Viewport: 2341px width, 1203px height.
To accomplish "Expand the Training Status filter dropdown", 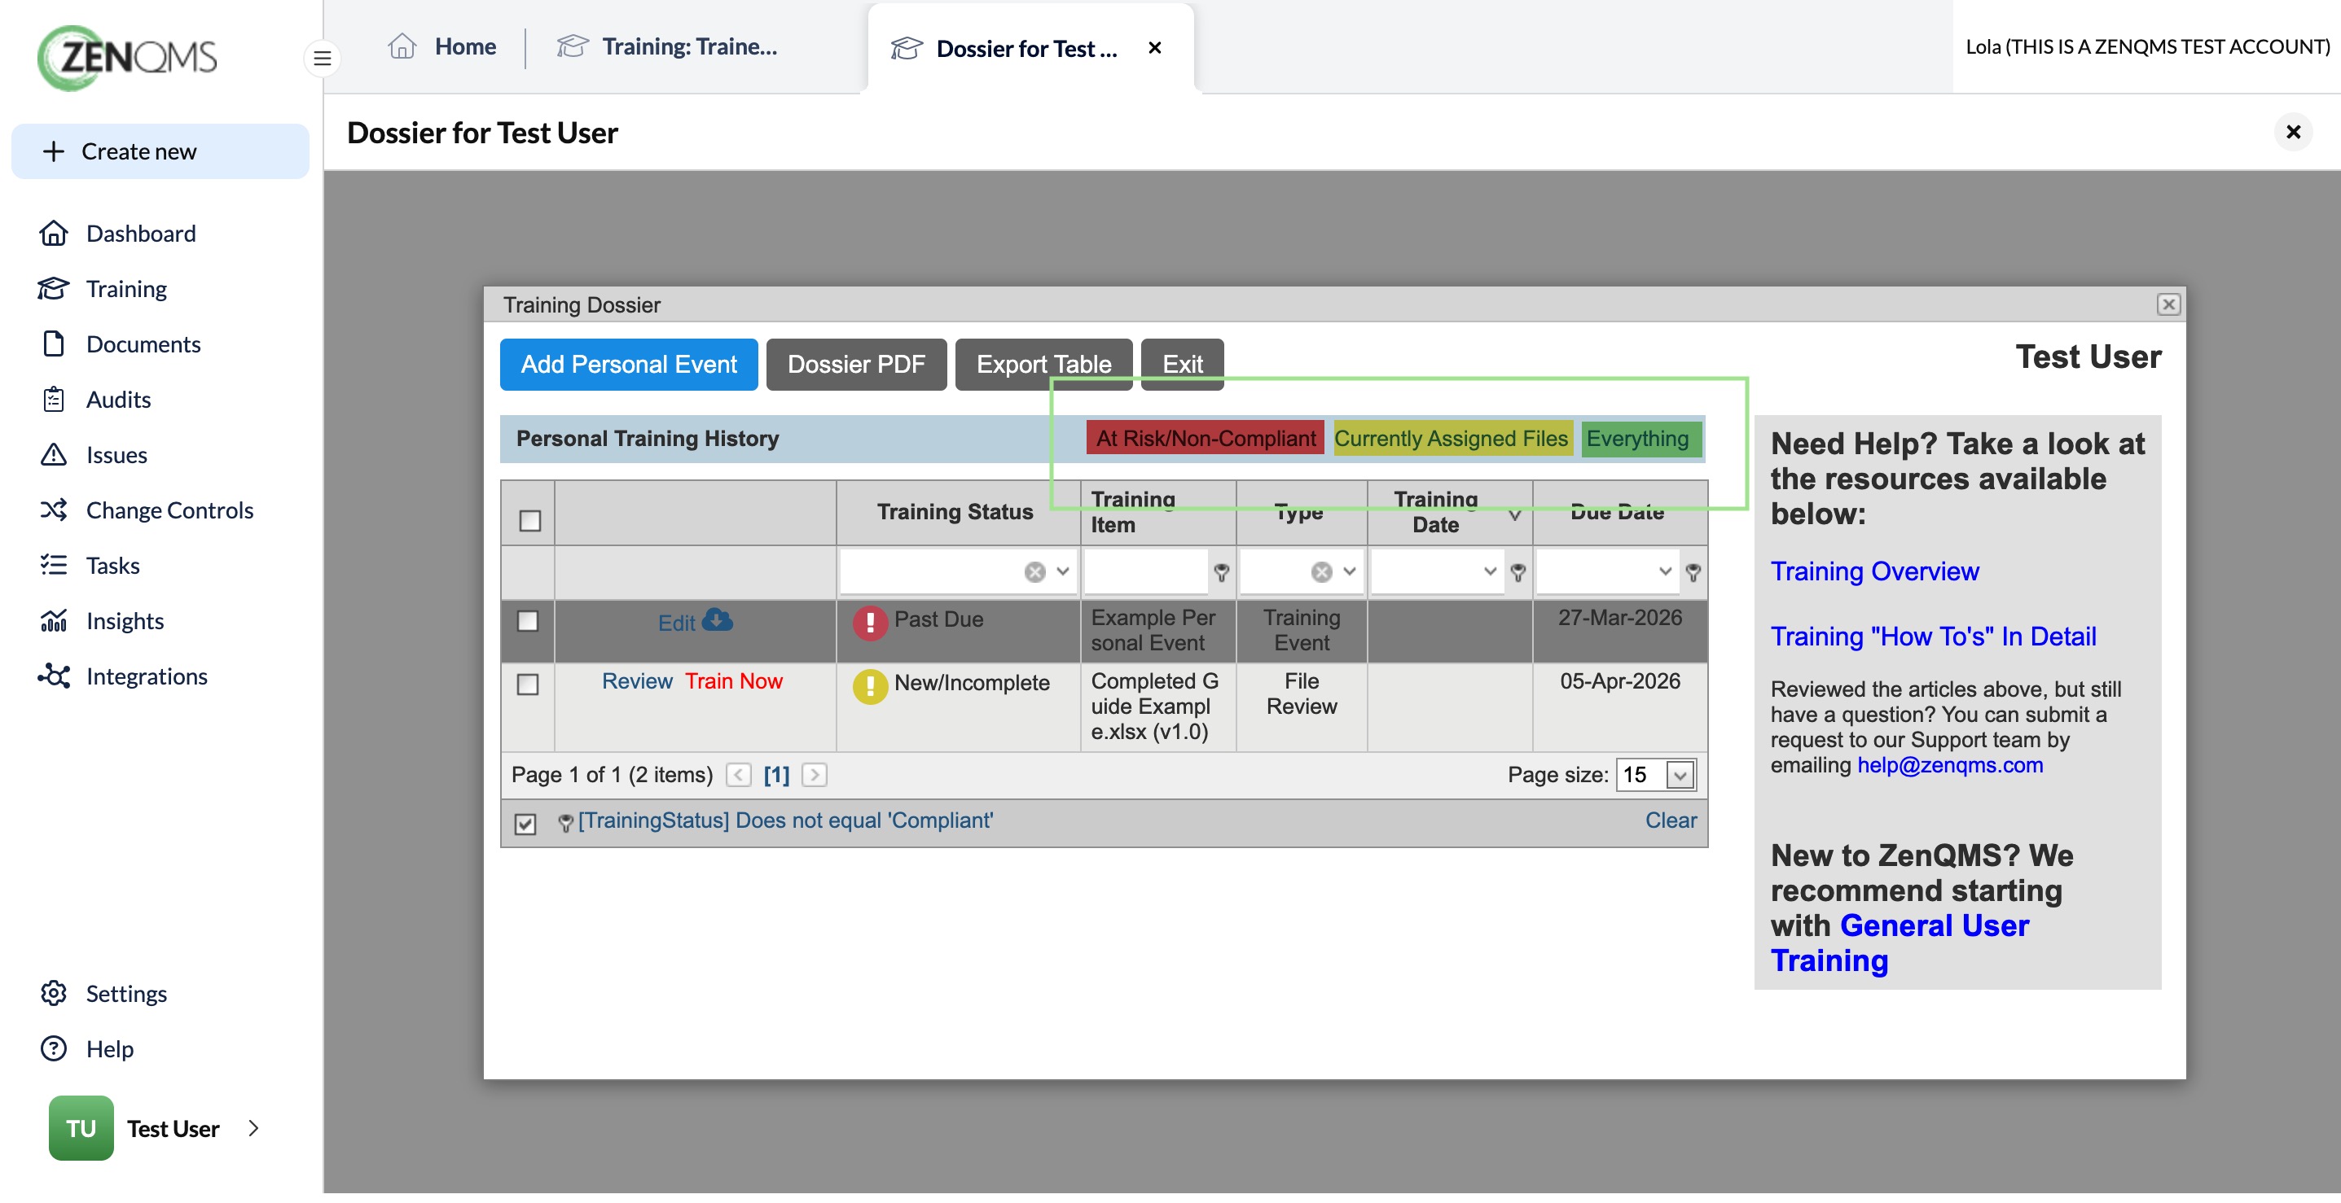I will click(x=1062, y=572).
